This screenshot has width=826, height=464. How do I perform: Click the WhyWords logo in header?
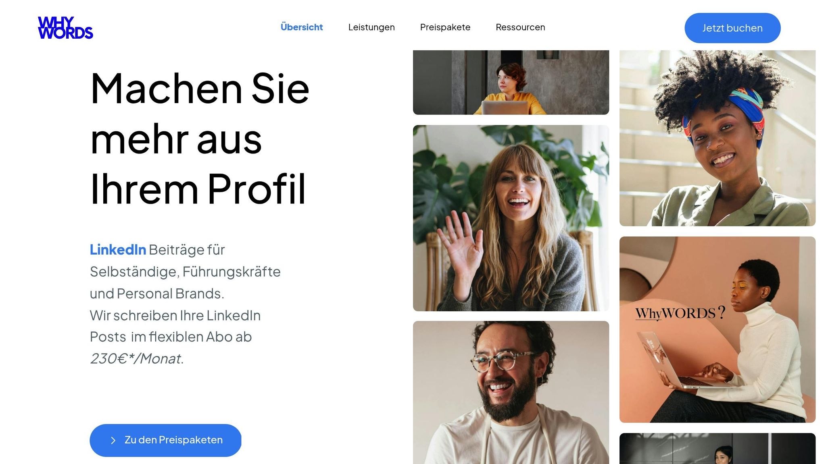(x=65, y=28)
